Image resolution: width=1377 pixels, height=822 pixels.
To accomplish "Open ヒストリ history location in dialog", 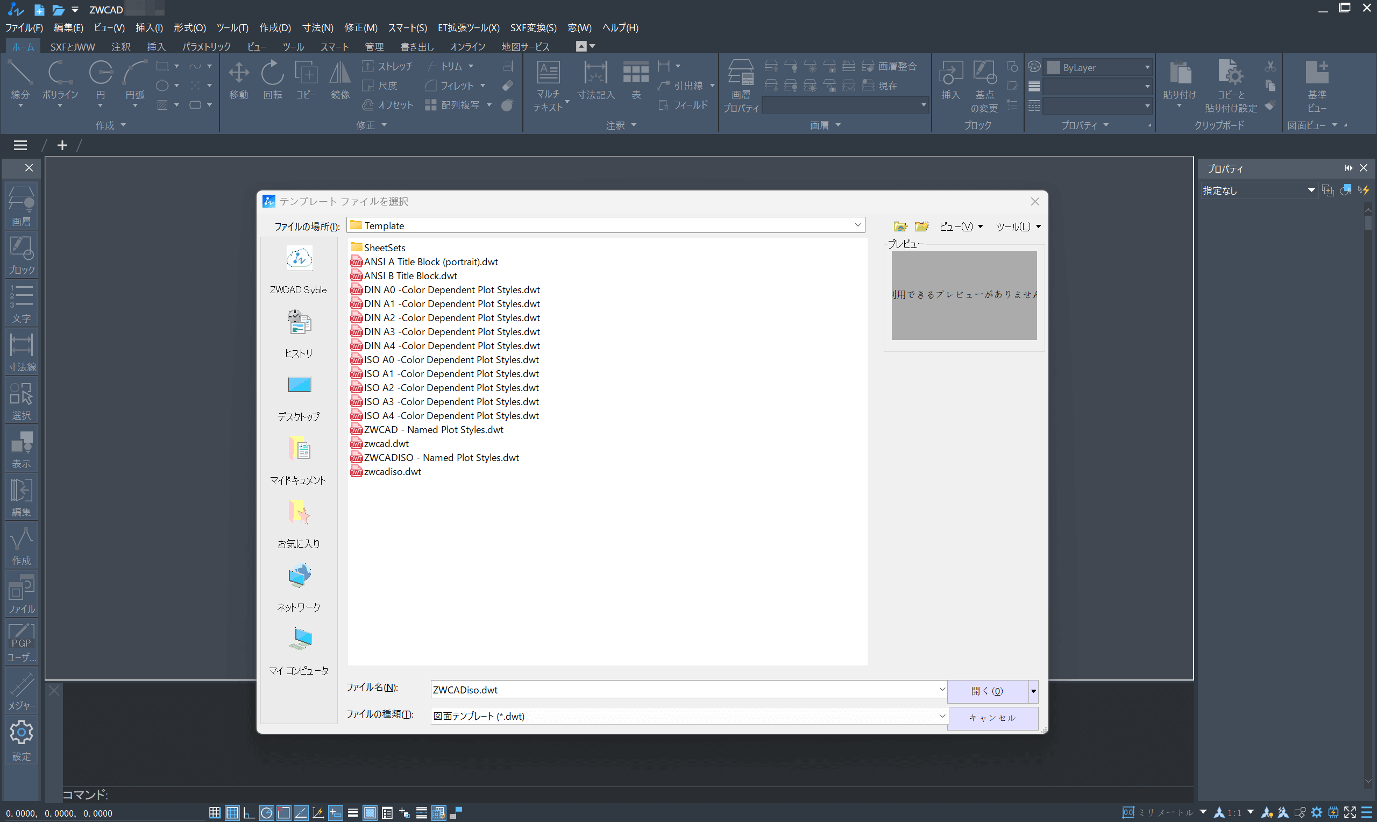I will pyautogui.click(x=299, y=334).
